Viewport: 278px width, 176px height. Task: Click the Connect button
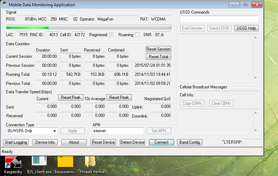point(161,142)
